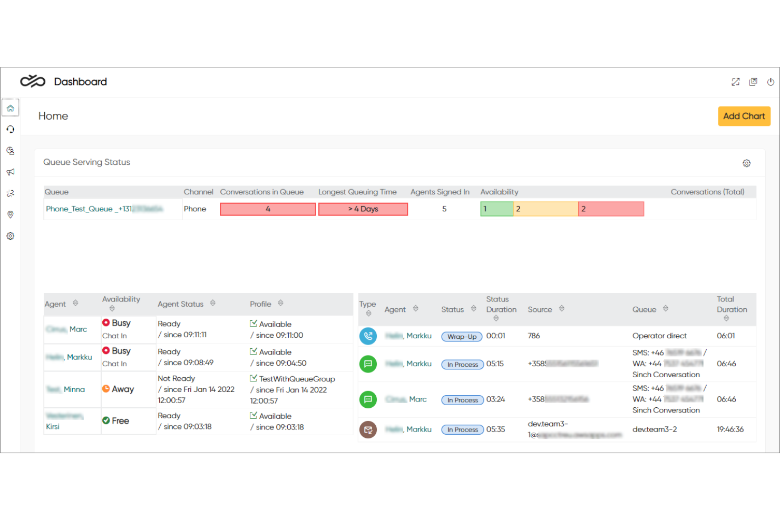Click the Dashboard title in the header
The image size is (780, 520).
(80, 81)
